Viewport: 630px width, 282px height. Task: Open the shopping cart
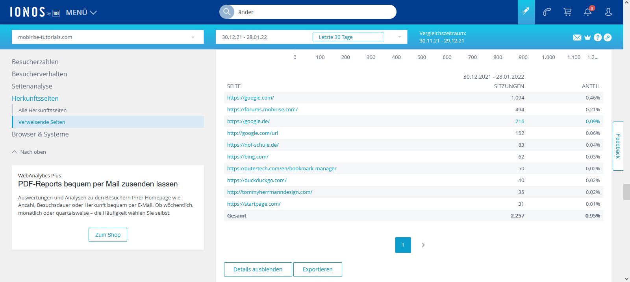pos(567,12)
